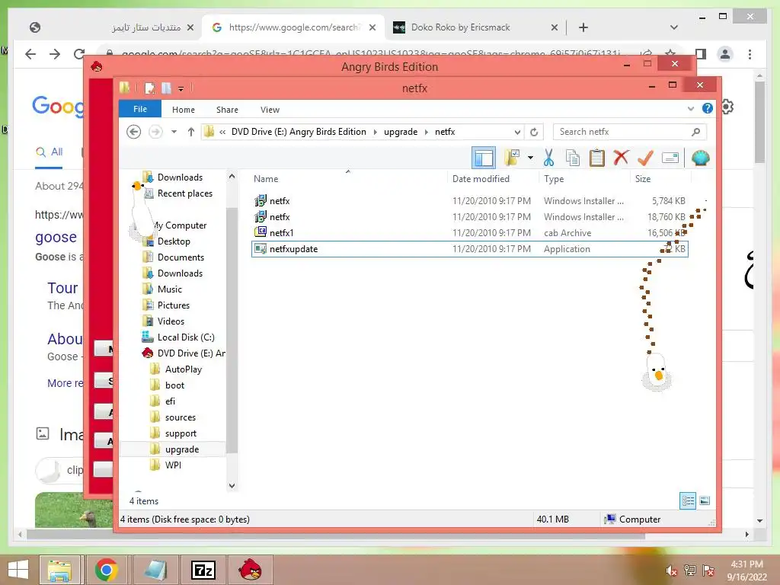Copy the selected item using toolbar icon
The height and width of the screenshot is (585, 780).
click(x=573, y=158)
